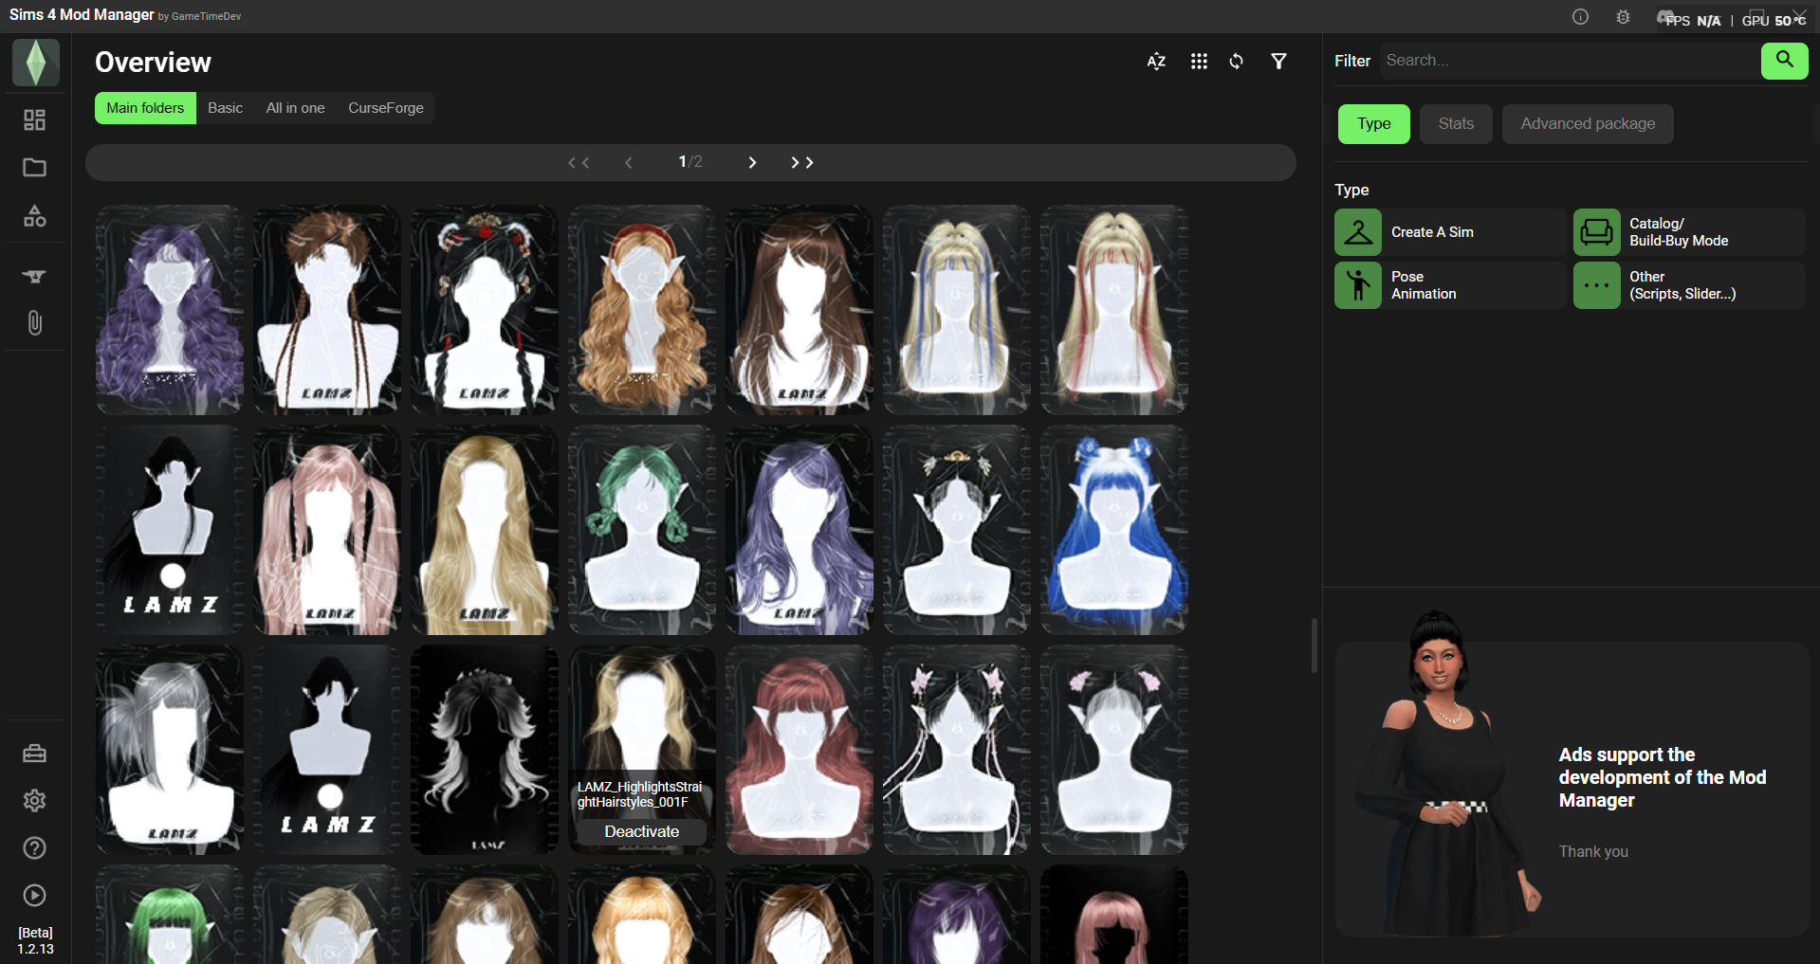
Task: Open the dashboard grid icon in sidebar
Action: pyautogui.click(x=35, y=119)
